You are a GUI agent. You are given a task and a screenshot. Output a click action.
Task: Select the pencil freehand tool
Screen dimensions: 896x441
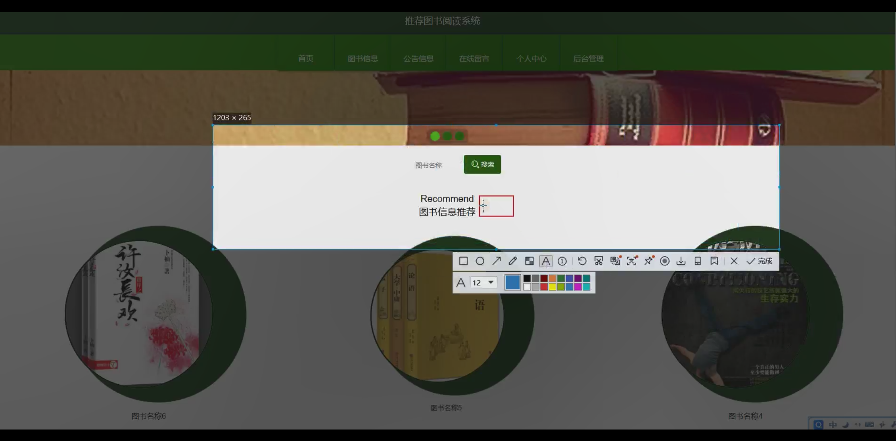click(513, 261)
